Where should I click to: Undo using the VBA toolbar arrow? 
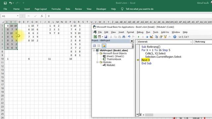tap(129, 37)
